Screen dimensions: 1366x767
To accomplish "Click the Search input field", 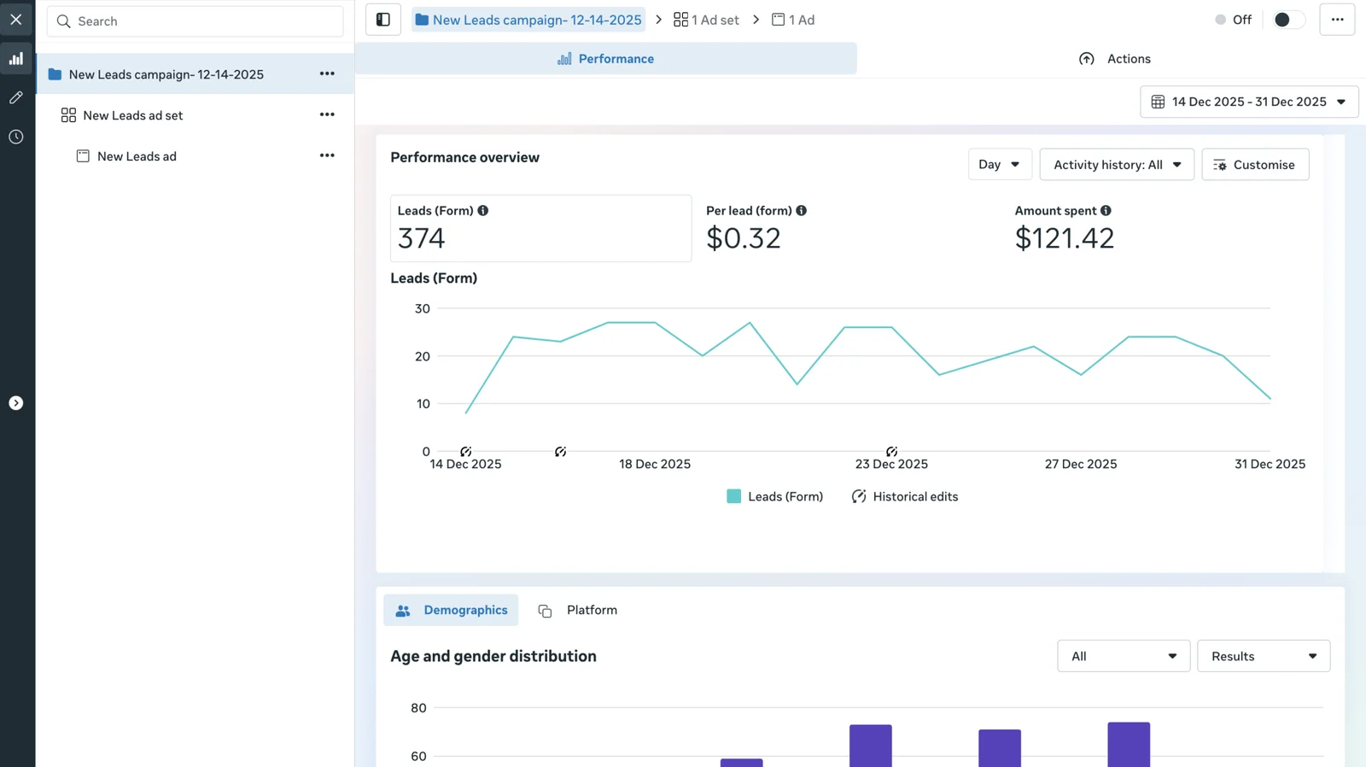I will point(196,21).
